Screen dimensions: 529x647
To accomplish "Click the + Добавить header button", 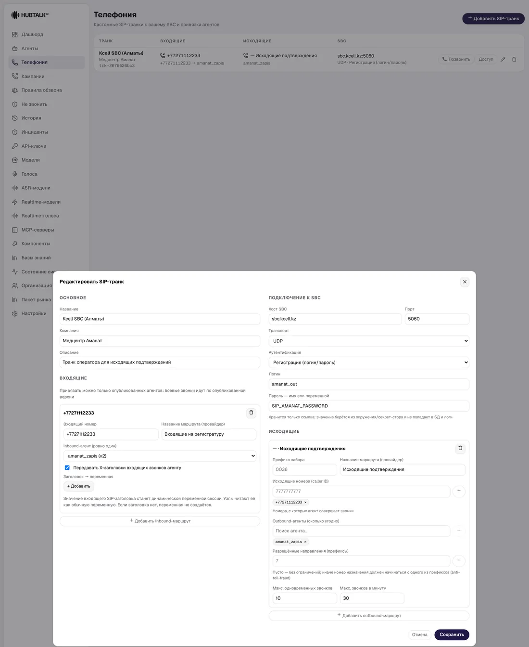I will (x=79, y=487).
